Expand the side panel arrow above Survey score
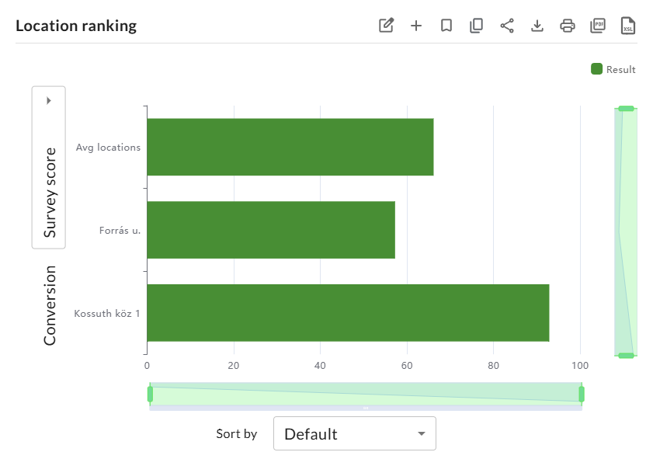The height and width of the screenshot is (466, 653). (x=48, y=100)
